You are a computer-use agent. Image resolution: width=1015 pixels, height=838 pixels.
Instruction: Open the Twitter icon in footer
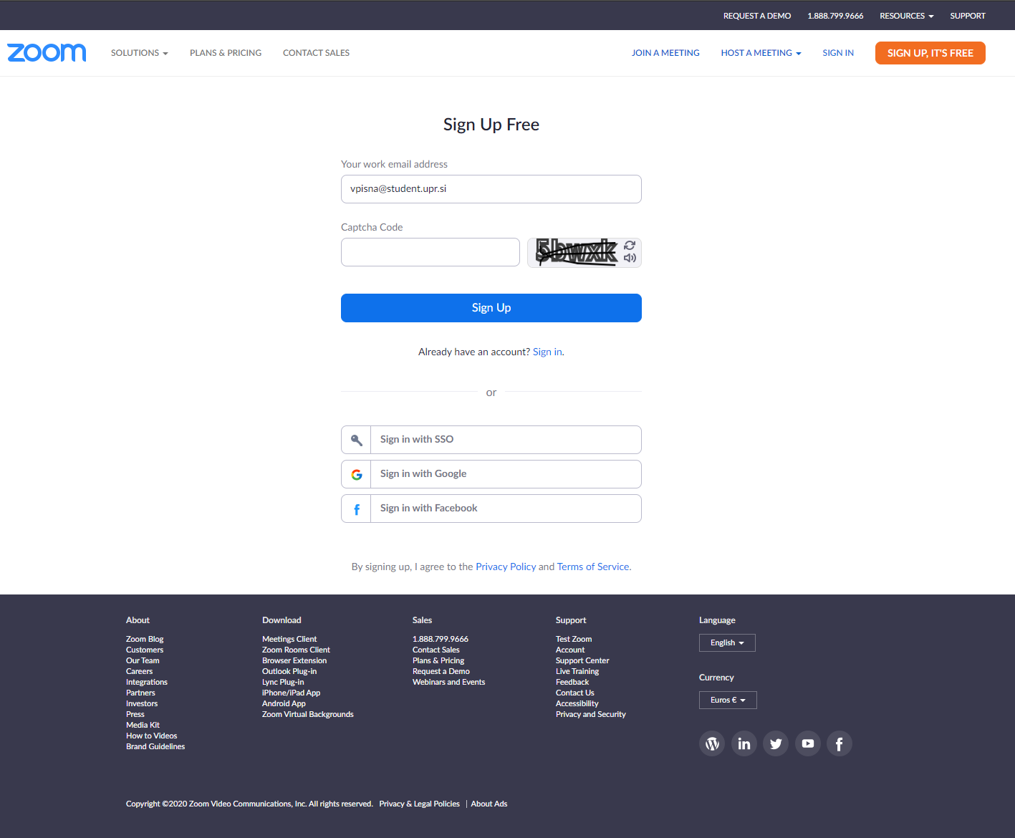tap(776, 743)
